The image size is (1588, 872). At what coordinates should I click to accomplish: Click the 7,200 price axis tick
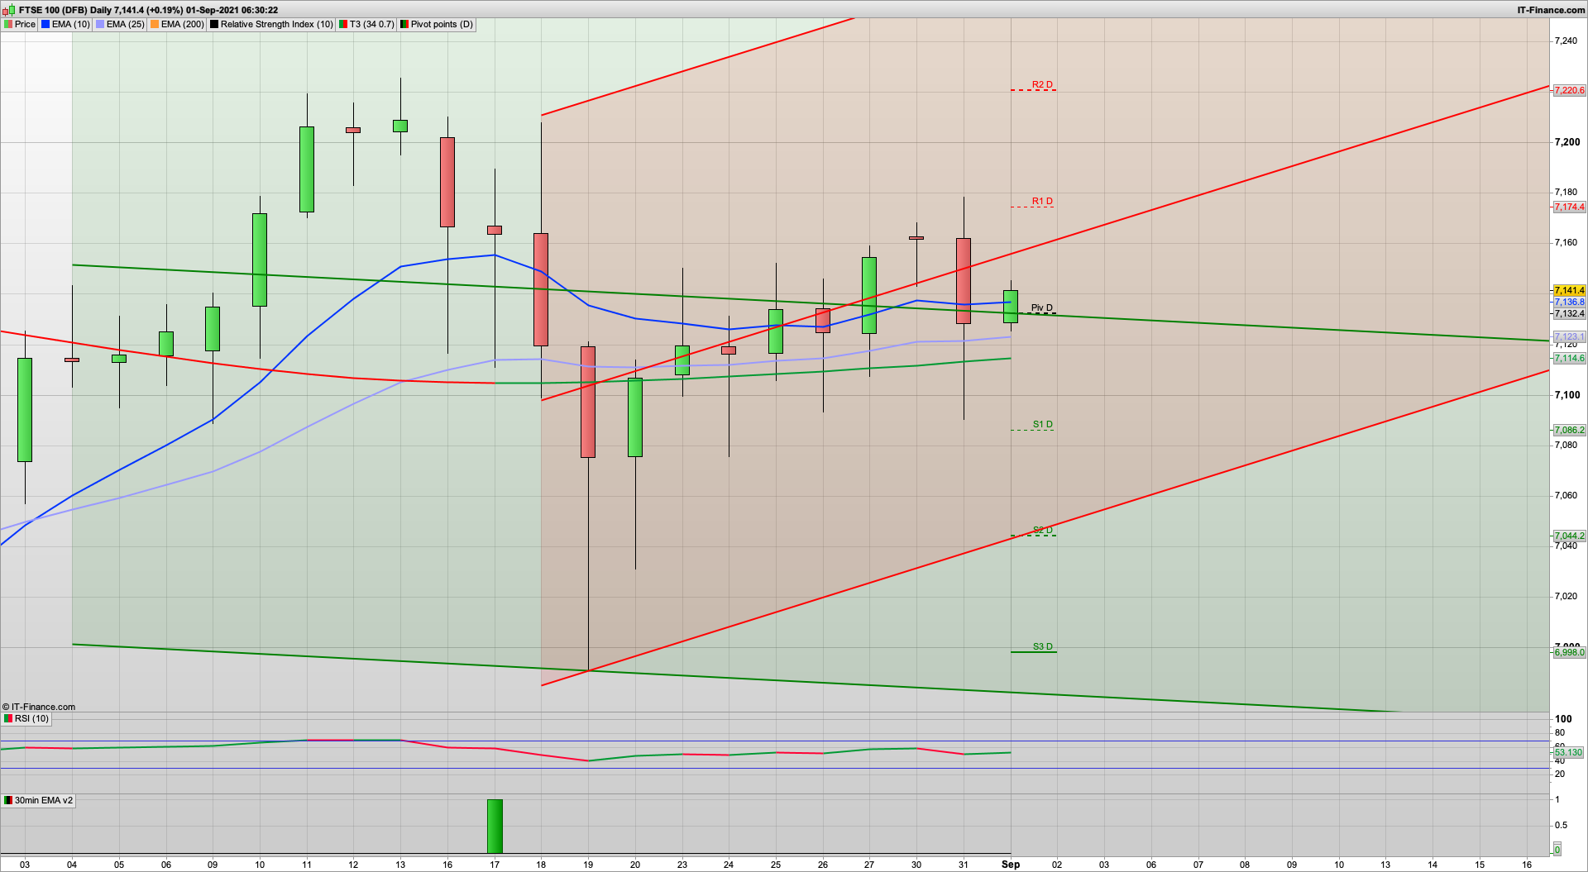pyautogui.click(x=1566, y=141)
